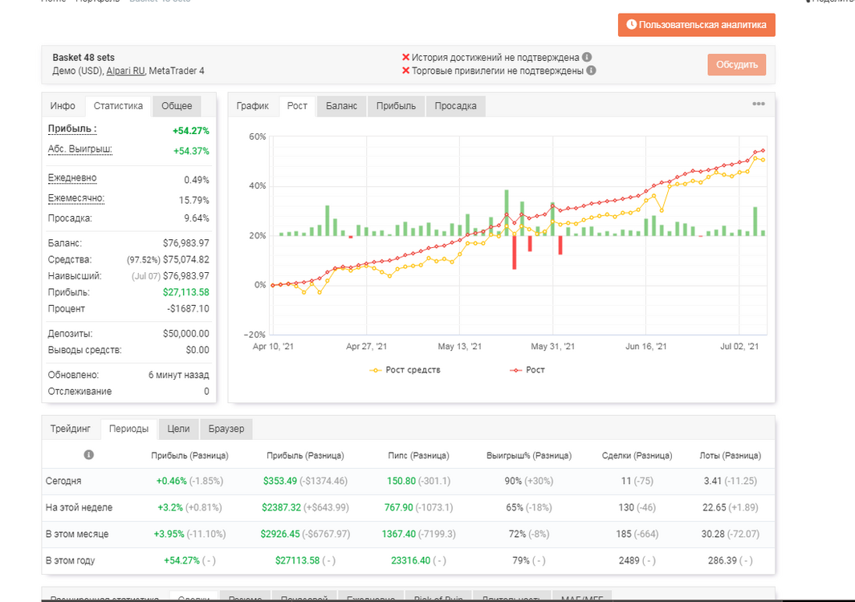
Task: Click the Basket 48 sets title
Action: point(83,57)
